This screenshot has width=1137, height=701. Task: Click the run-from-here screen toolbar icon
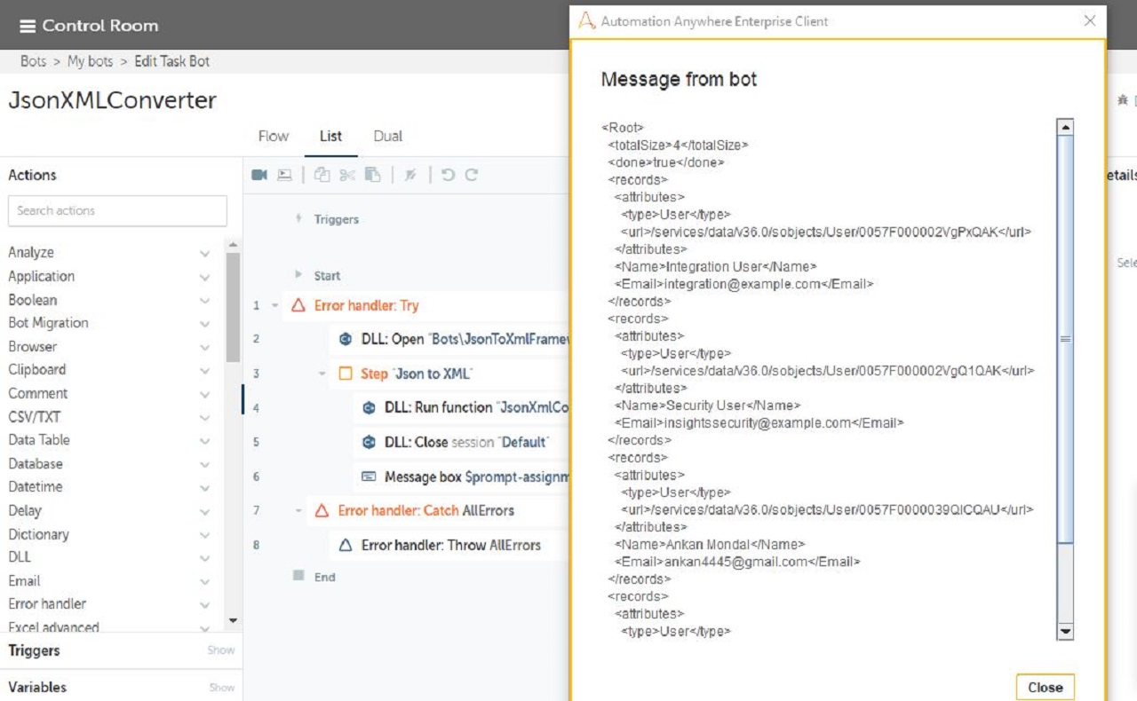(284, 175)
